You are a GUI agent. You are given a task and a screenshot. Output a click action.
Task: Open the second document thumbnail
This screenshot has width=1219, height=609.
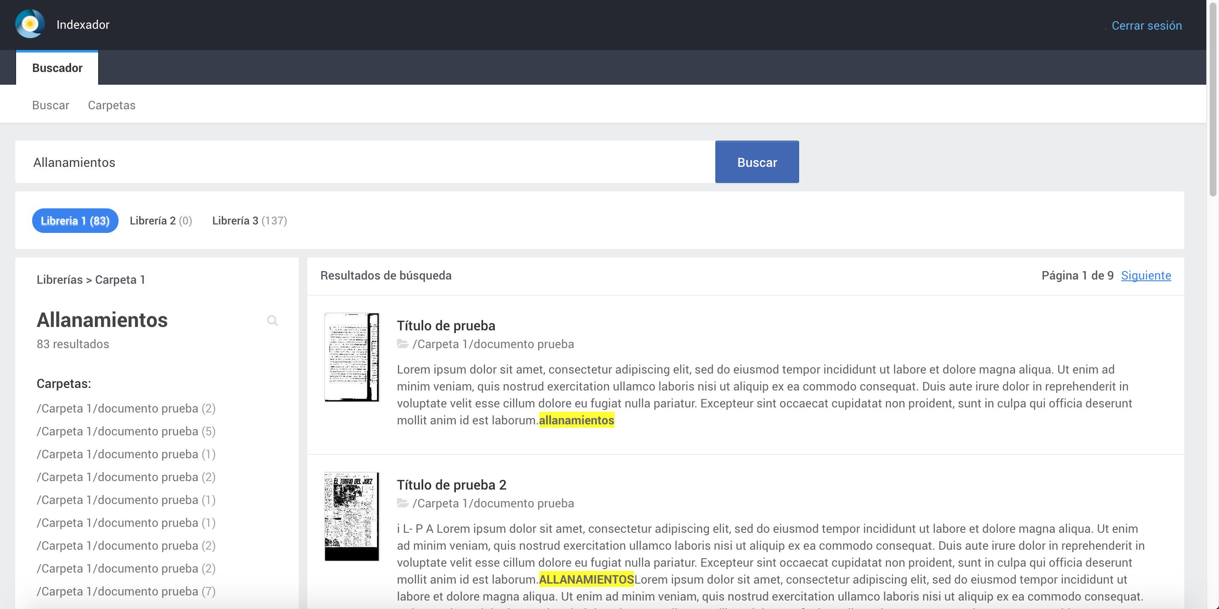(352, 516)
